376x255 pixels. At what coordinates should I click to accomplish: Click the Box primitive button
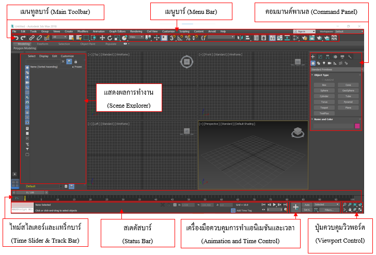[324, 85]
